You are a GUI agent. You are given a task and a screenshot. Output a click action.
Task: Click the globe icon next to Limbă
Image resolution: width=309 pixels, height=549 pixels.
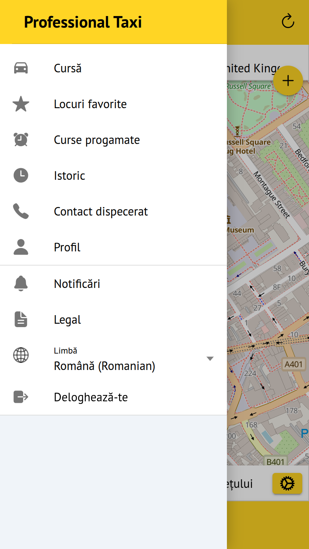[21, 355]
